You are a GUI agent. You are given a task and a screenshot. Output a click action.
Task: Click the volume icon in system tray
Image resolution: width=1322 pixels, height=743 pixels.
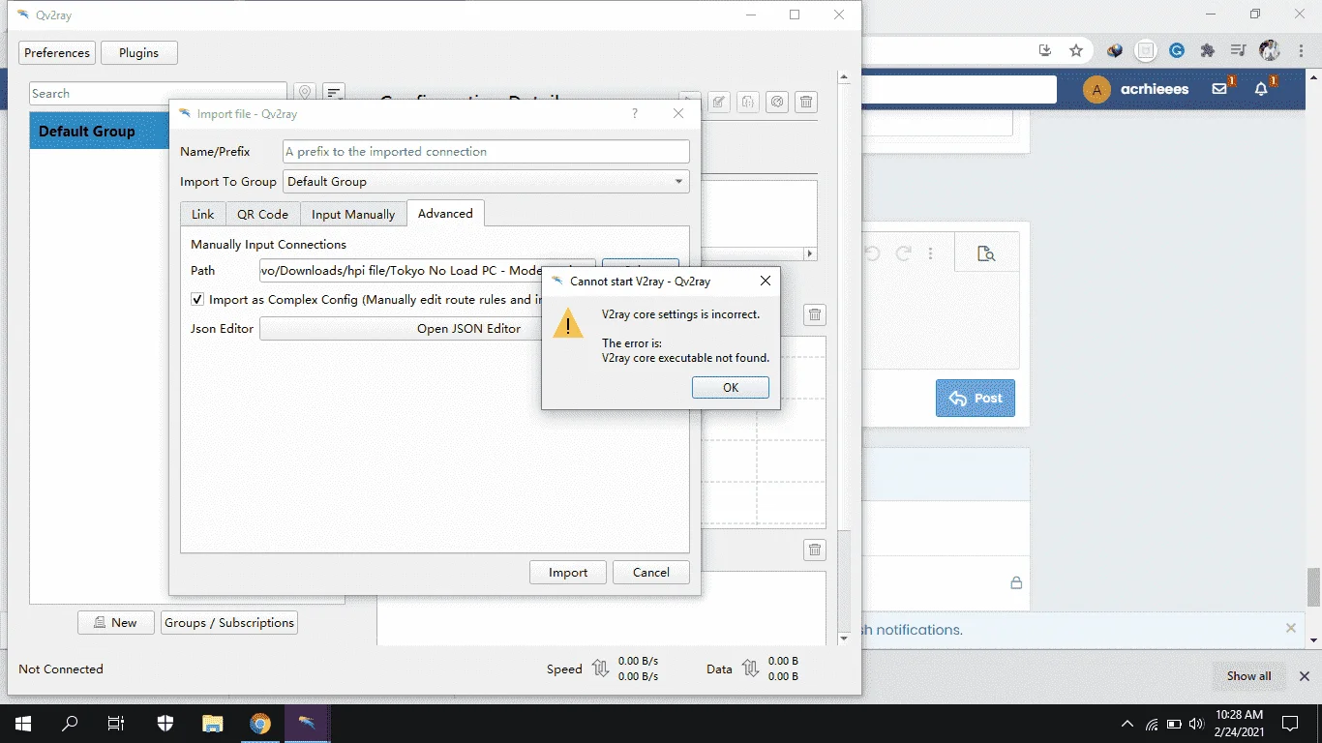click(x=1197, y=724)
